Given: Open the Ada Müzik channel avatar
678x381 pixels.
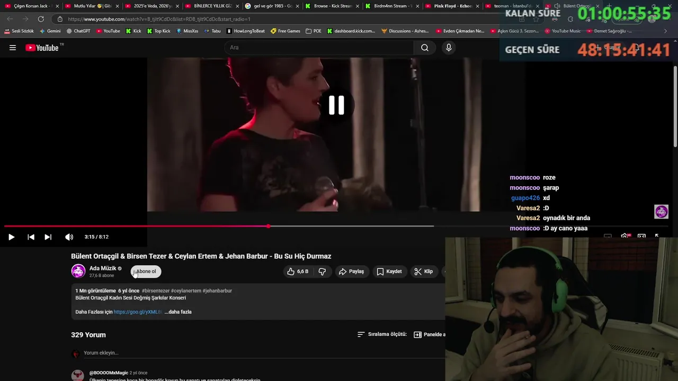Looking at the screenshot, I should pos(78,271).
